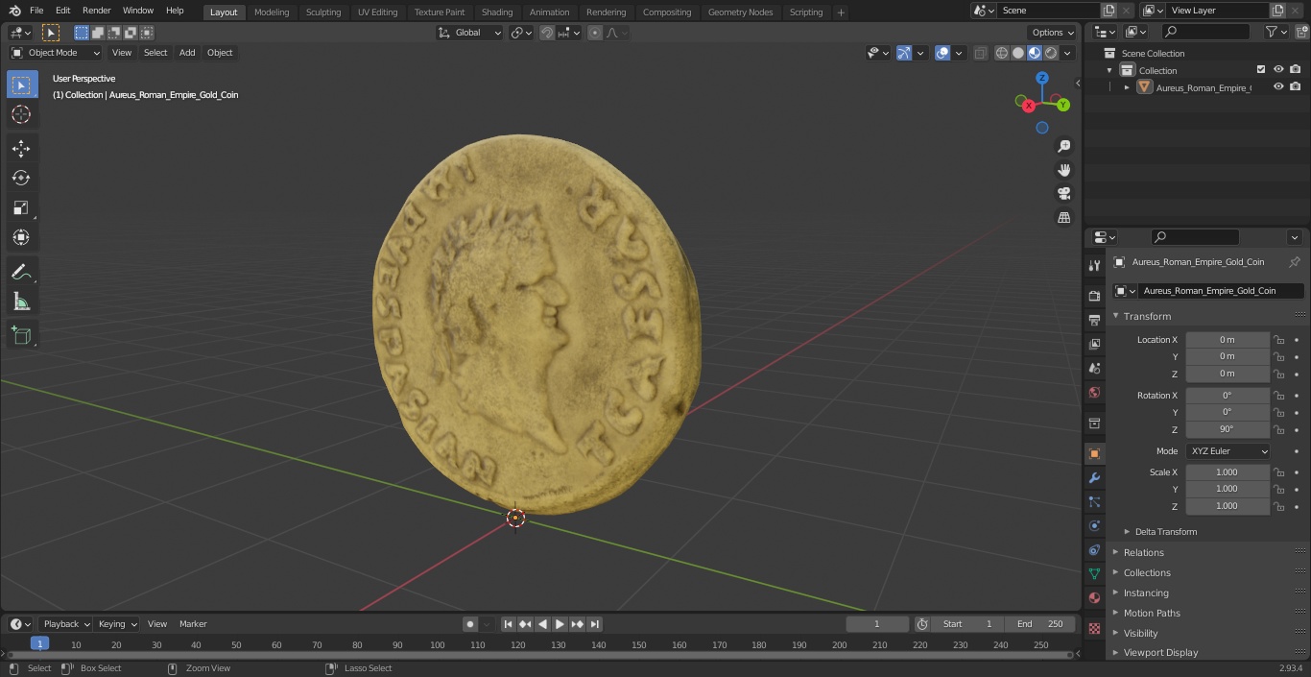Add a workspace with plus button
The width and height of the screenshot is (1311, 677).
tap(841, 12)
